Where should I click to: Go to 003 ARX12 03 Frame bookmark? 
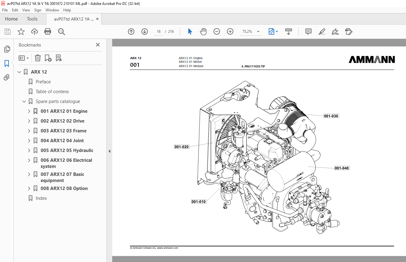pyautogui.click(x=64, y=131)
